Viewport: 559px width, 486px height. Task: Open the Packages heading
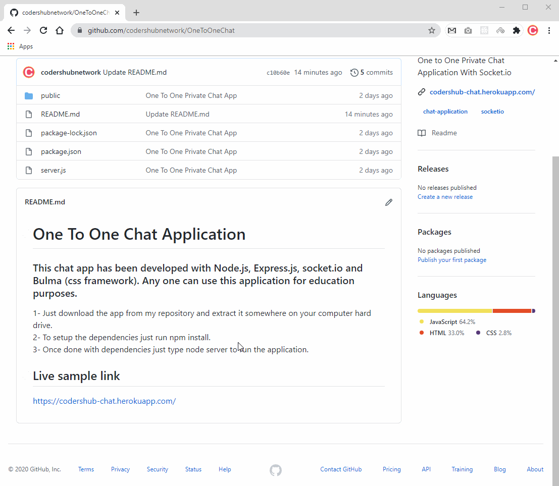pyautogui.click(x=434, y=232)
